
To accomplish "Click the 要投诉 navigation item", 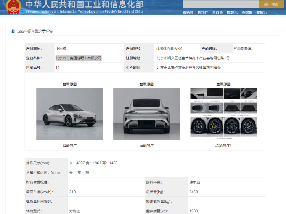I will click(x=262, y=13).
